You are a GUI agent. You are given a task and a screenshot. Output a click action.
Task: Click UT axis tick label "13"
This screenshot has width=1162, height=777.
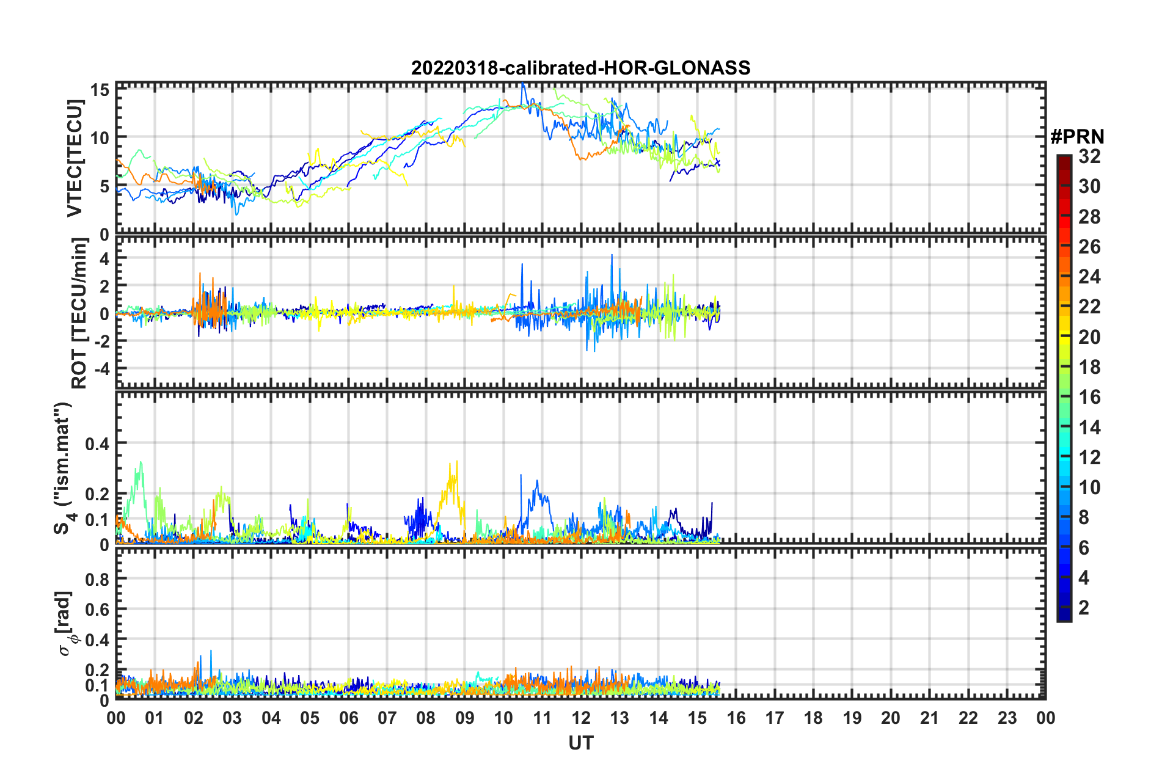[x=619, y=718]
